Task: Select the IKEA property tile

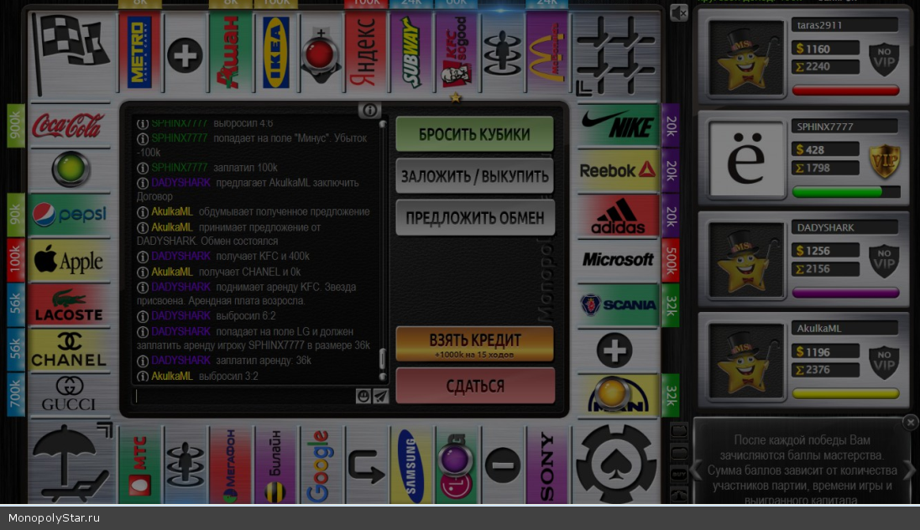Action: pos(275,53)
